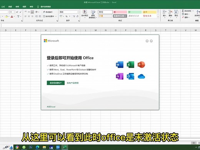Apply percent style icon

[x=67, y=16]
